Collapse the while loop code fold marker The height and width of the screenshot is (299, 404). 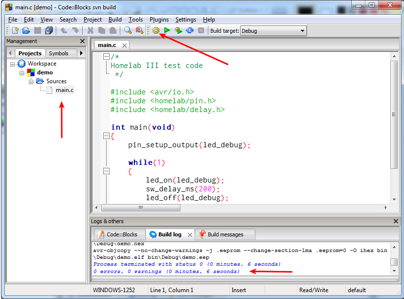106,171
